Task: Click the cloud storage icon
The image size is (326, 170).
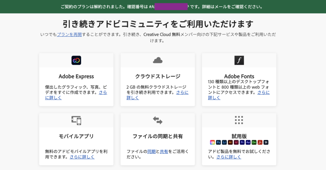Action: click(x=158, y=60)
